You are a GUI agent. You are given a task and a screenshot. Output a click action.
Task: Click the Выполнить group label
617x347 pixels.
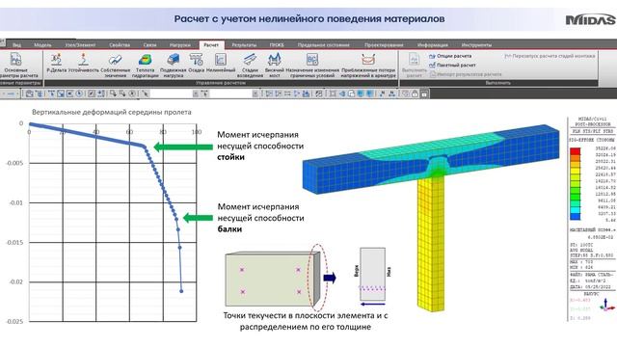click(497, 83)
